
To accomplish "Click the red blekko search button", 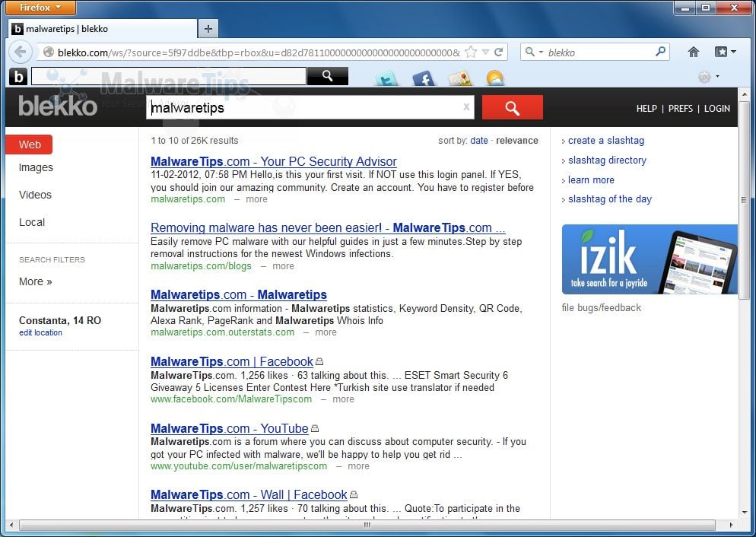I will tap(512, 107).
